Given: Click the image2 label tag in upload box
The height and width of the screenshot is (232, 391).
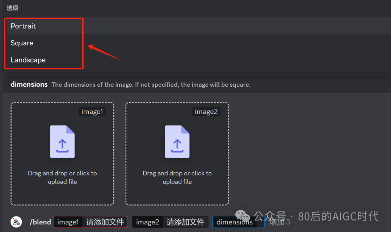Looking at the screenshot, I should pyautogui.click(x=206, y=112).
